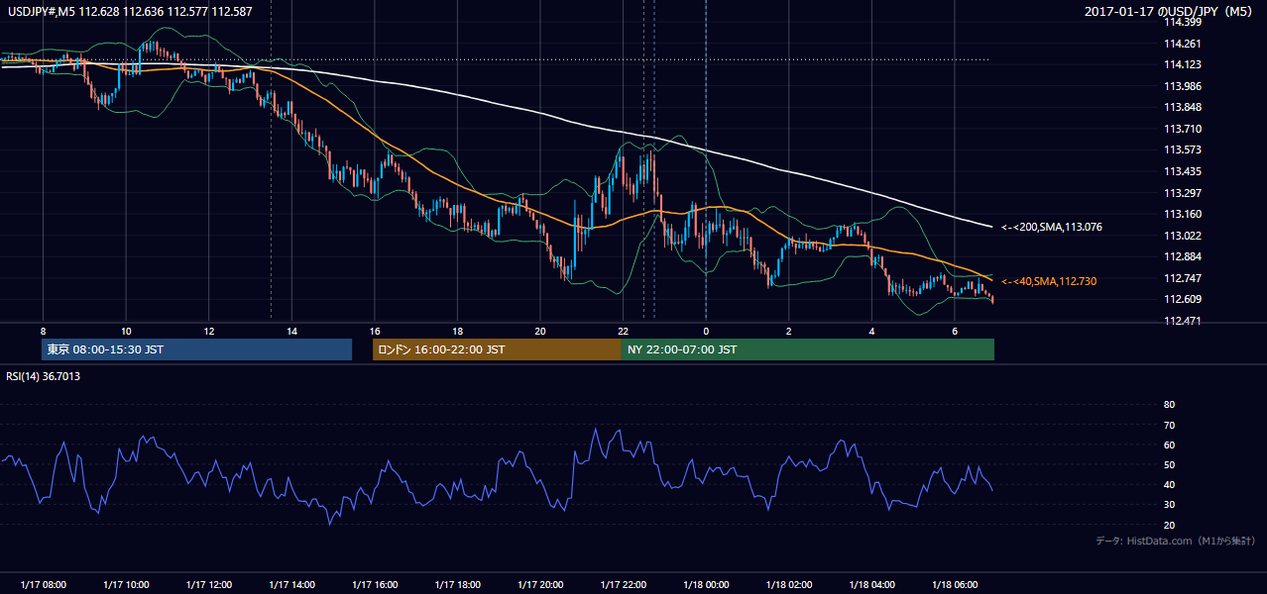
Task: Click the 200 SMA label 113.076
Action: pyautogui.click(x=1051, y=227)
